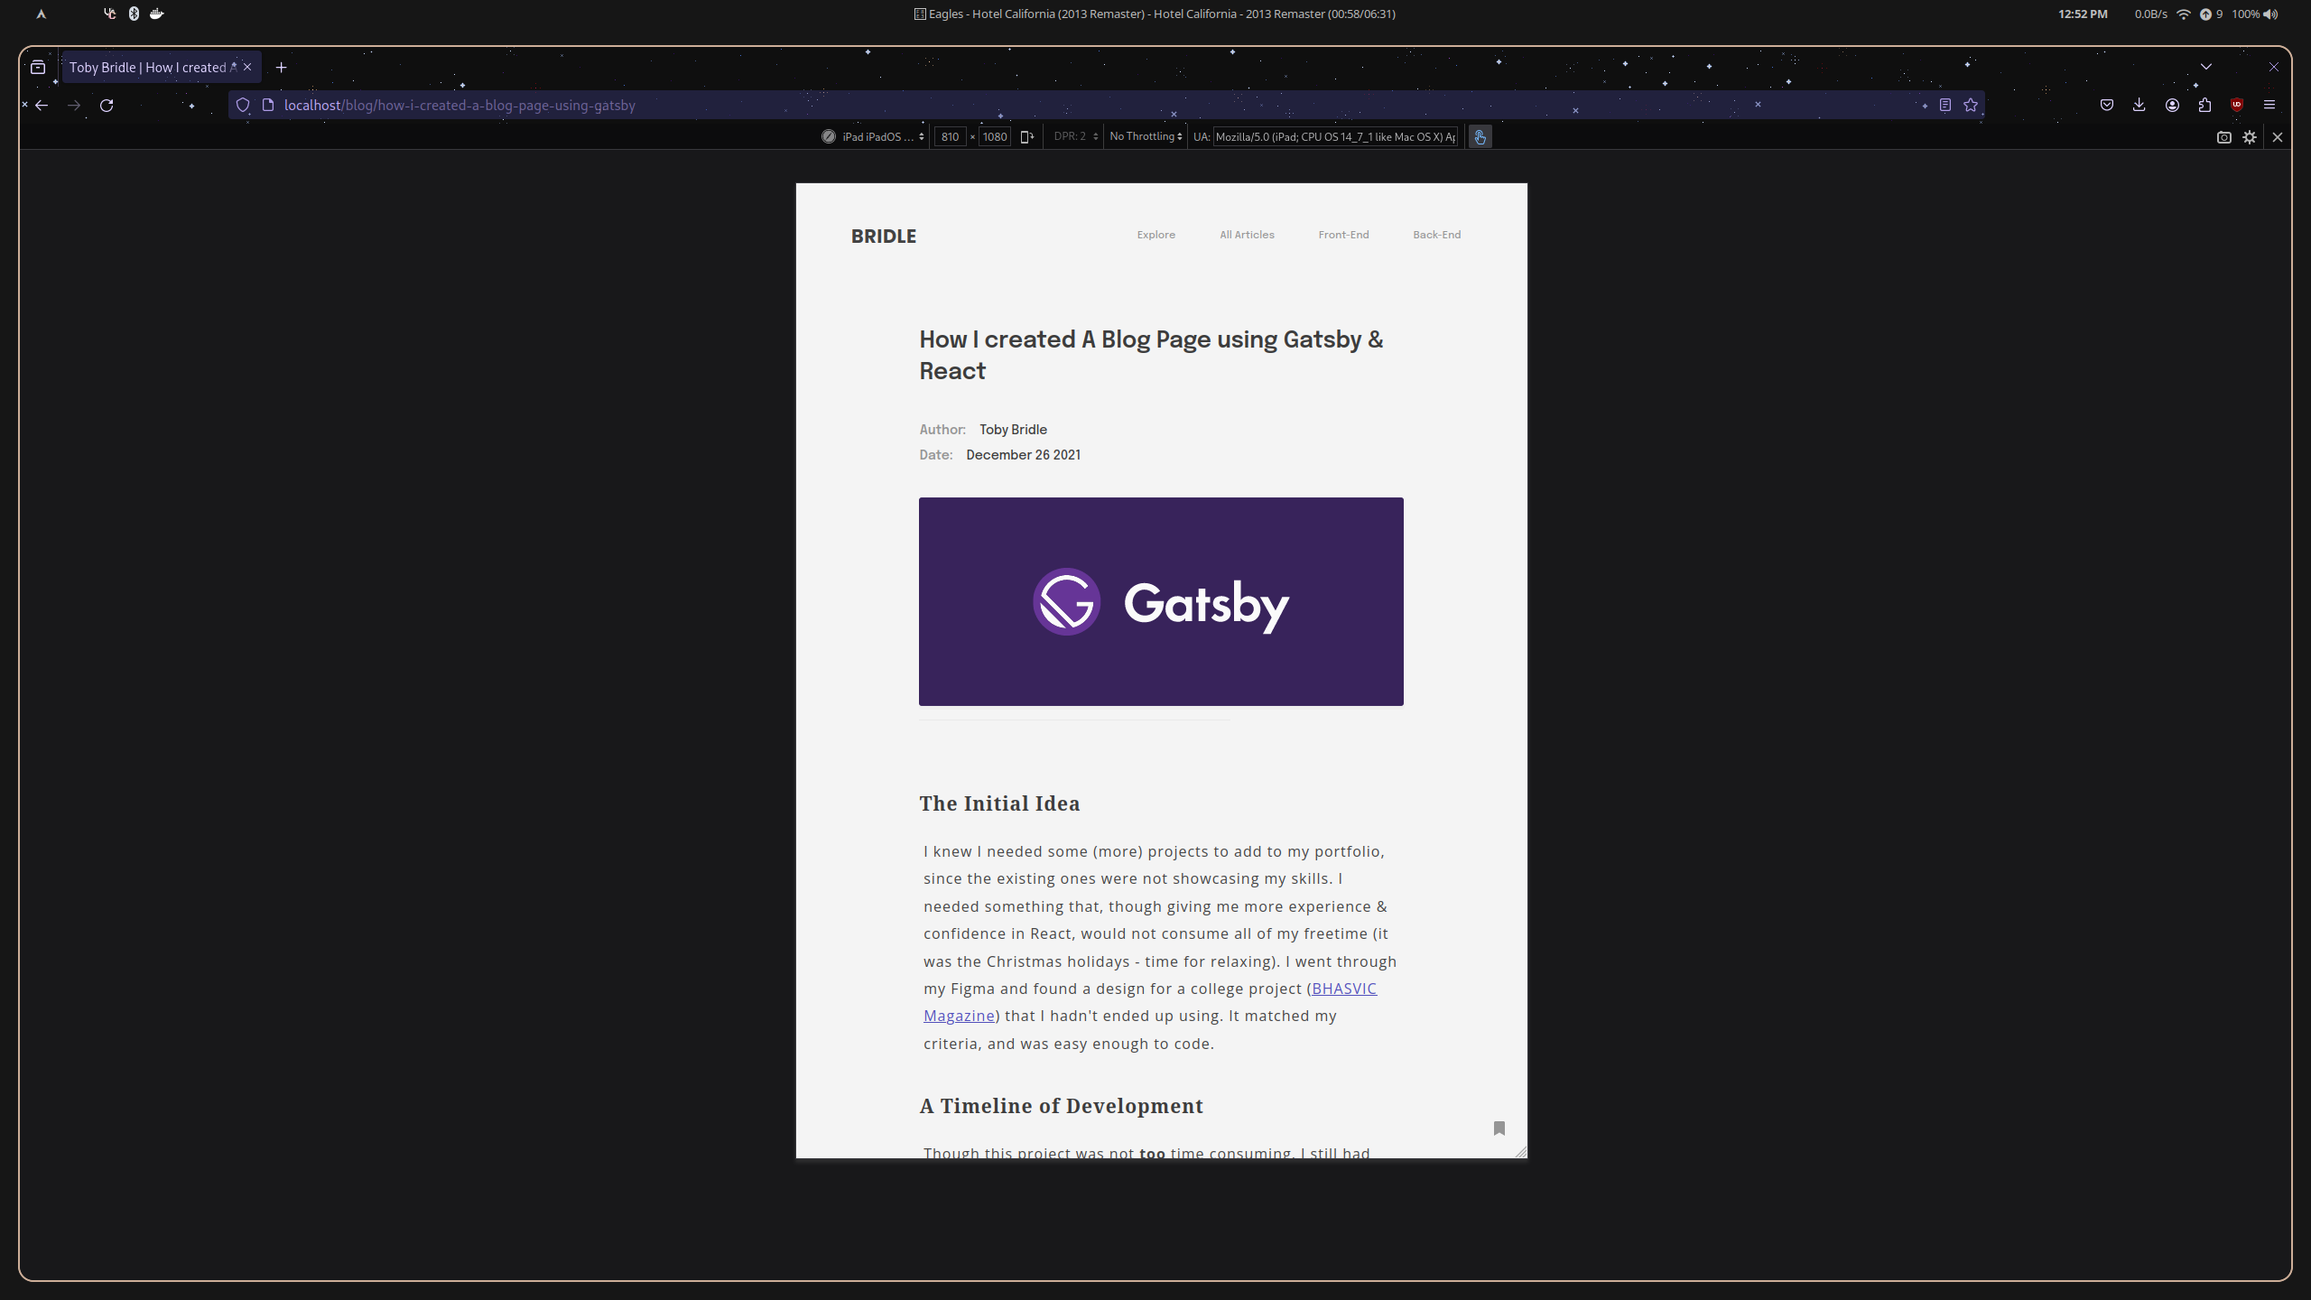Image resolution: width=2311 pixels, height=1300 pixels.
Task: Reload the current page
Action: (x=107, y=106)
